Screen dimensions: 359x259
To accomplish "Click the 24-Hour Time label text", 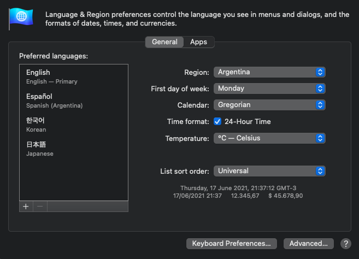I will [x=248, y=122].
